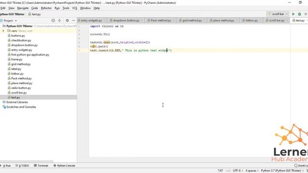Open the Python Console tool window
The width and height of the screenshot is (308, 173).
click(64, 166)
